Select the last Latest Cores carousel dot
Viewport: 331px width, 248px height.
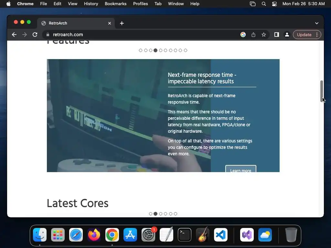point(176,214)
